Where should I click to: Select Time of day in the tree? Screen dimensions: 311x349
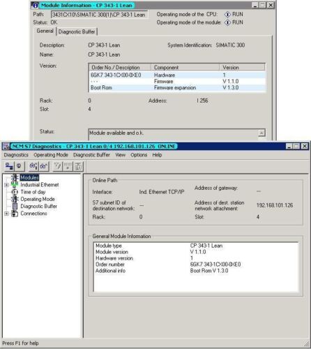pos(33,192)
